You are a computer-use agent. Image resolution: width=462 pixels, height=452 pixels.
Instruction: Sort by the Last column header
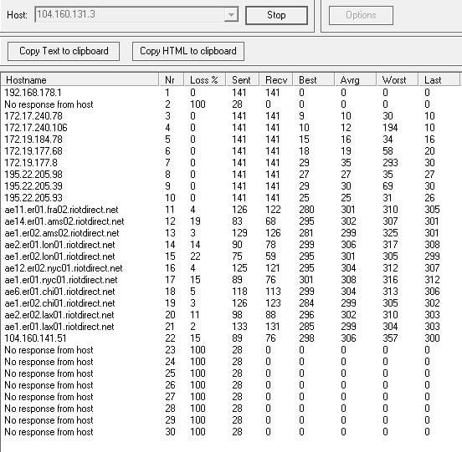click(x=439, y=80)
